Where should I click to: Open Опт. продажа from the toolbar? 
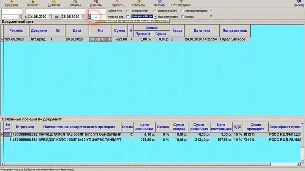(181, 3)
